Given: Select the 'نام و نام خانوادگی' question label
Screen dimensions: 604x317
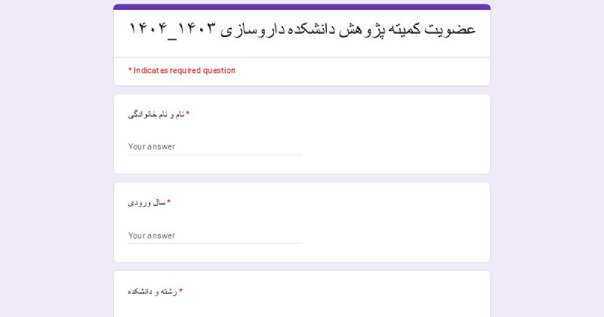Looking at the screenshot, I should coord(156,115).
